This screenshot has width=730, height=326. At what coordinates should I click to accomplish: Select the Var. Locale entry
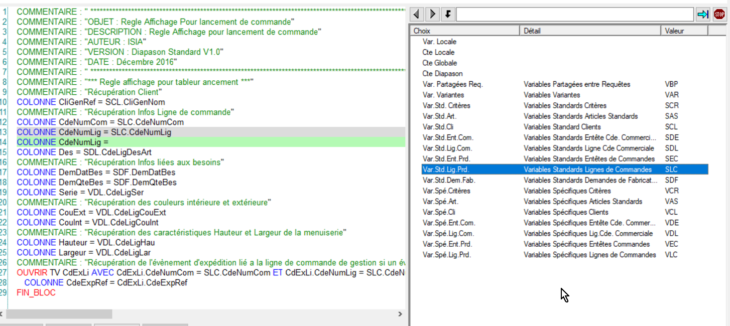click(x=439, y=42)
